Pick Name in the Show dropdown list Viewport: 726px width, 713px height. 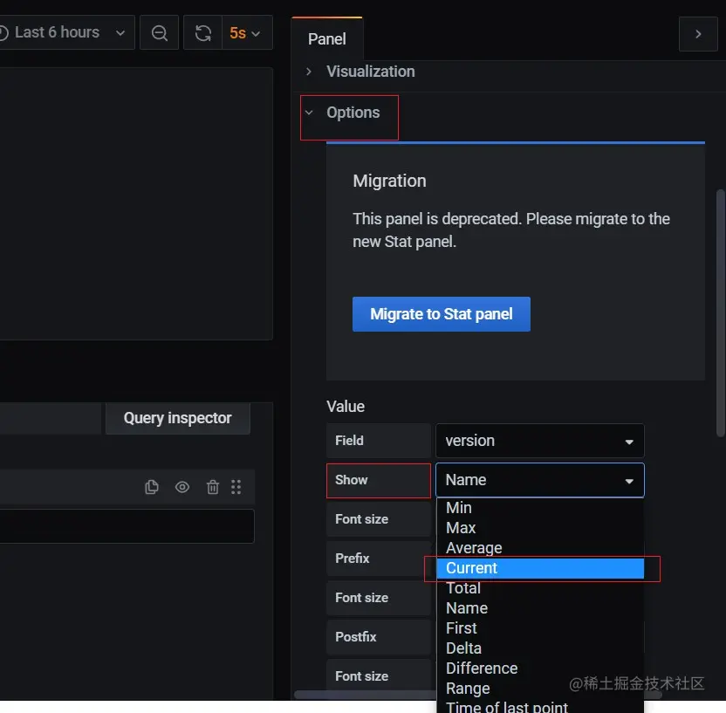tap(540, 608)
